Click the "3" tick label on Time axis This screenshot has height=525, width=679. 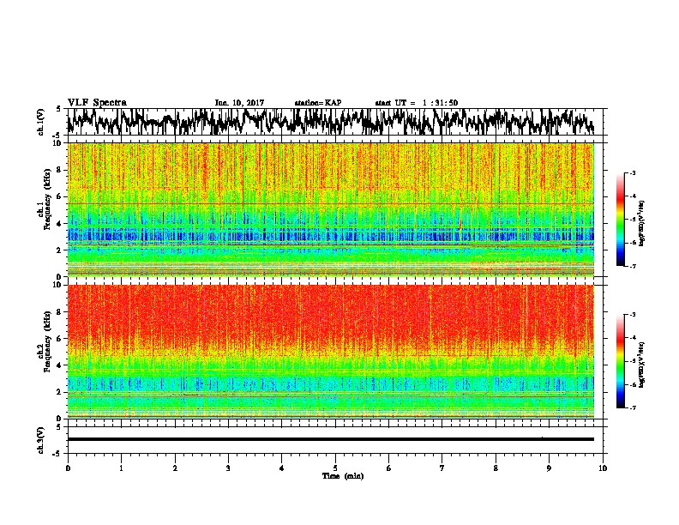pos(228,468)
